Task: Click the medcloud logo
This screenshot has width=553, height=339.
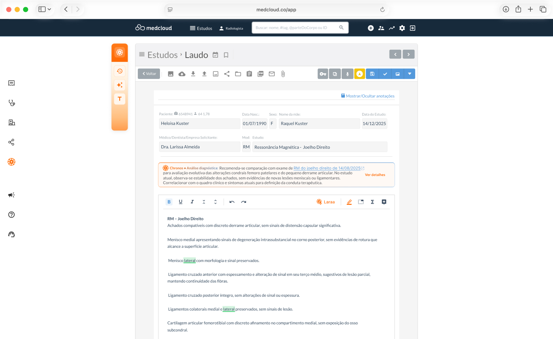Action: 154,28
